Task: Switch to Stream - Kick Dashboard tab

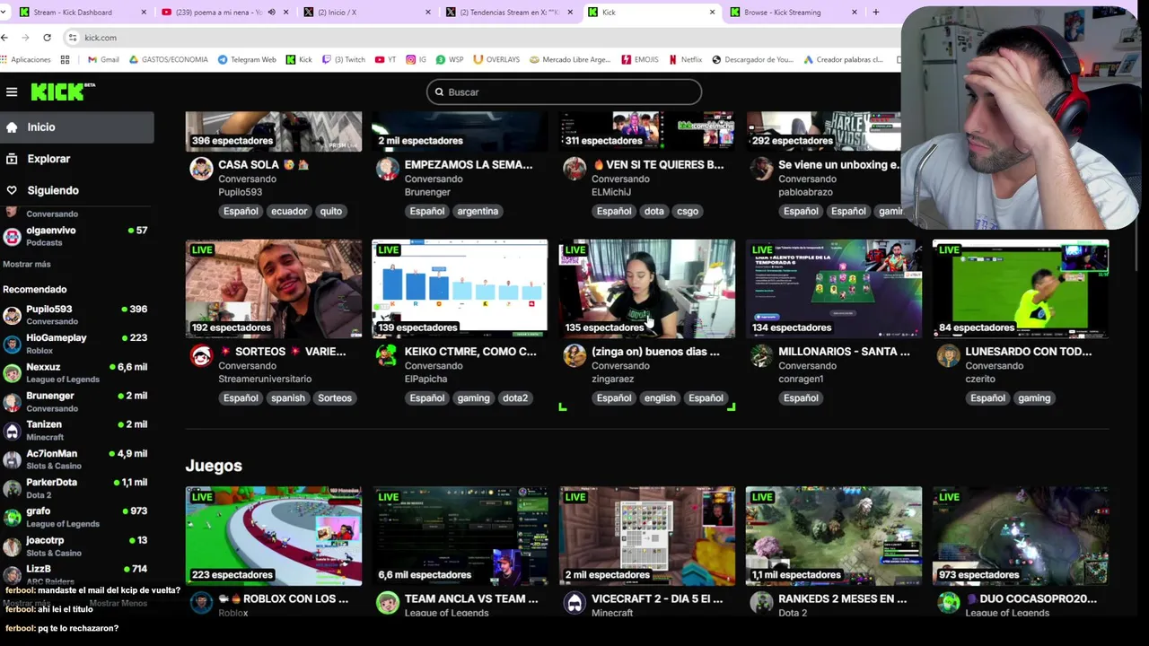Action: [81, 13]
